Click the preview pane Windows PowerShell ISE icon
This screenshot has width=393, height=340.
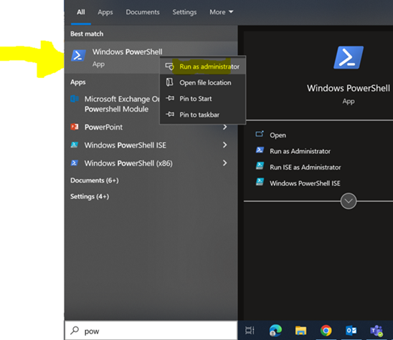click(x=260, y=182)
